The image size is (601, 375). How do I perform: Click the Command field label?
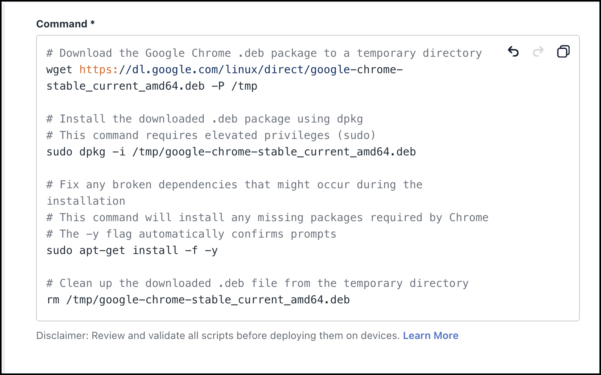[62, 24]
